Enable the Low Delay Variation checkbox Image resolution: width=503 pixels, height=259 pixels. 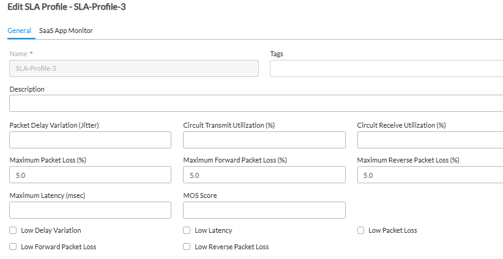click(x=13, y=230)
